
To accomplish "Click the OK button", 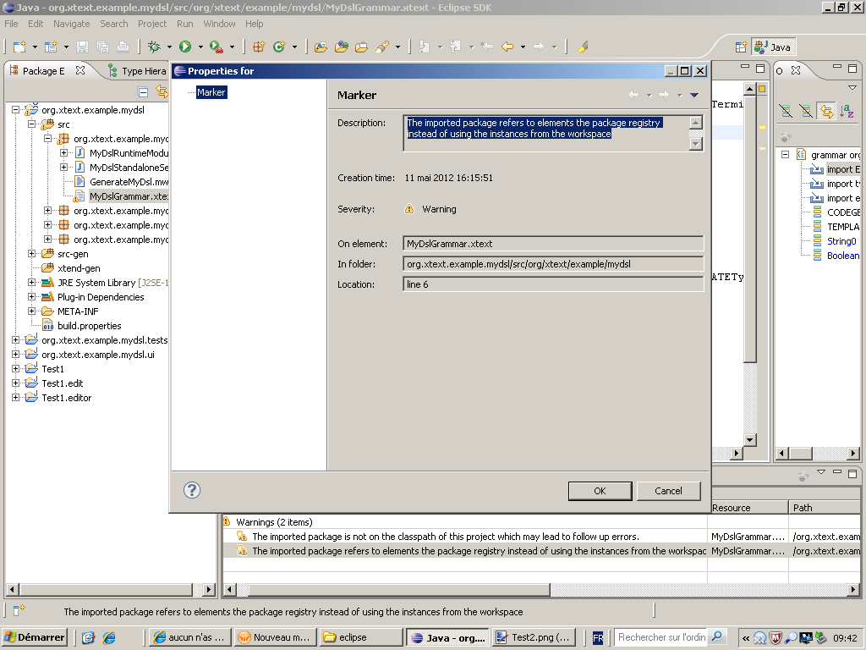I will tap(600, 491).
